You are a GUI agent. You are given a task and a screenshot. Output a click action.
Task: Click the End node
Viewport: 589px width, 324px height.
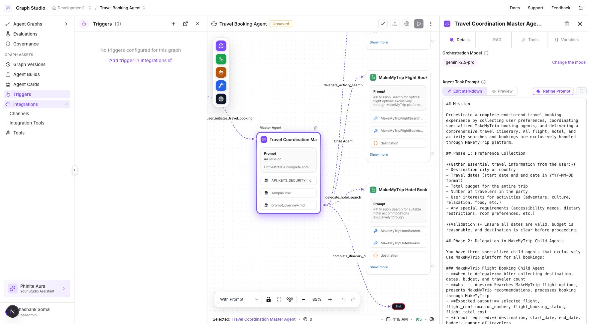pyautogui.click(x=398, y=306)
